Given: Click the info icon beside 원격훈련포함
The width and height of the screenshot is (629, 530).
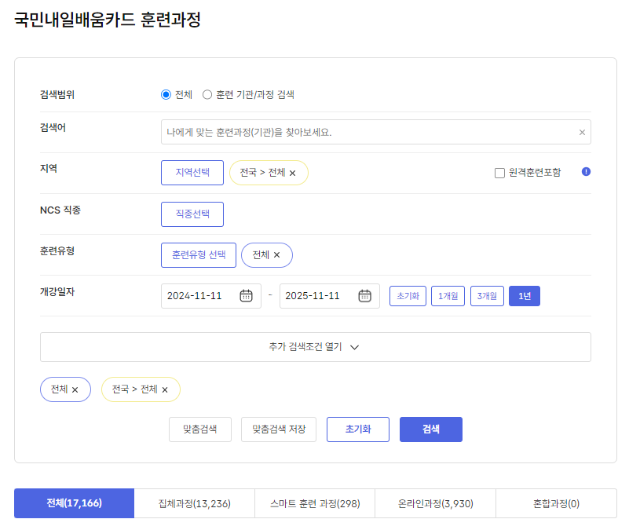Looking at the screenshot, I should [586, 173].
